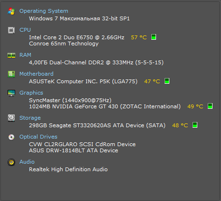
Task: Open the Audio section heading
Action: [27, 162]
